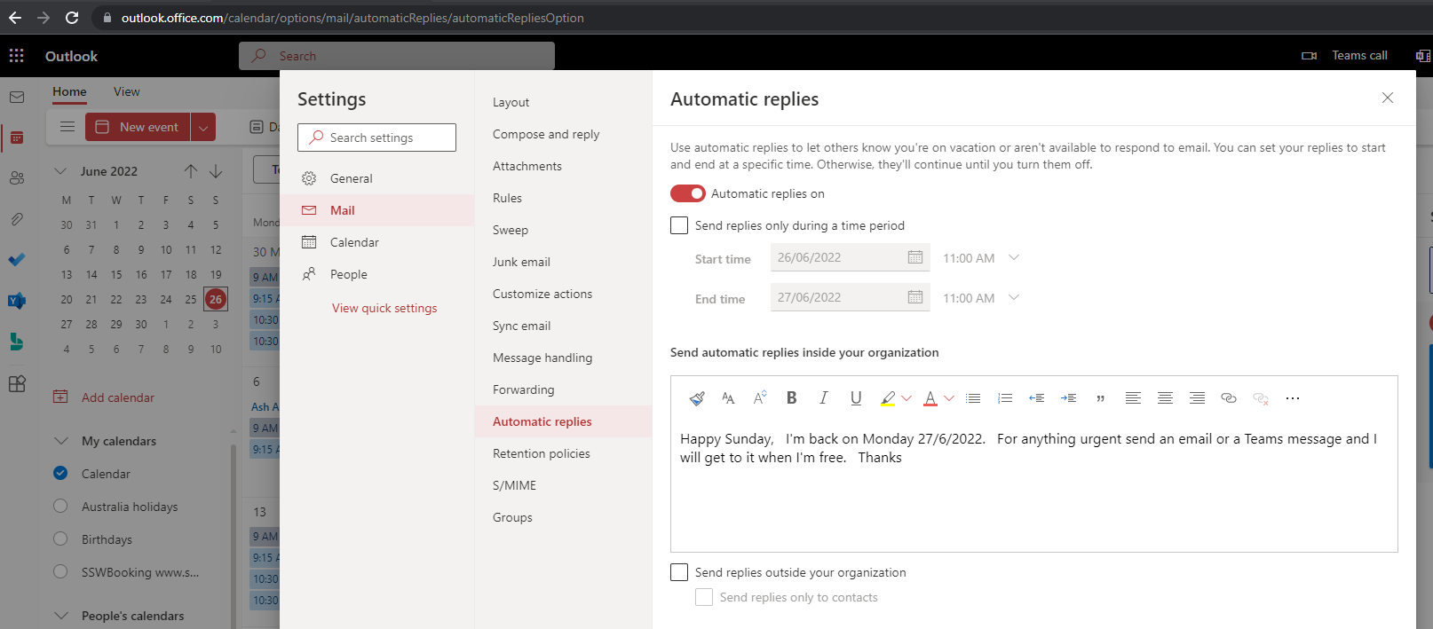
Task: Open the Forwarding settings page
Action: click(523, 389)
